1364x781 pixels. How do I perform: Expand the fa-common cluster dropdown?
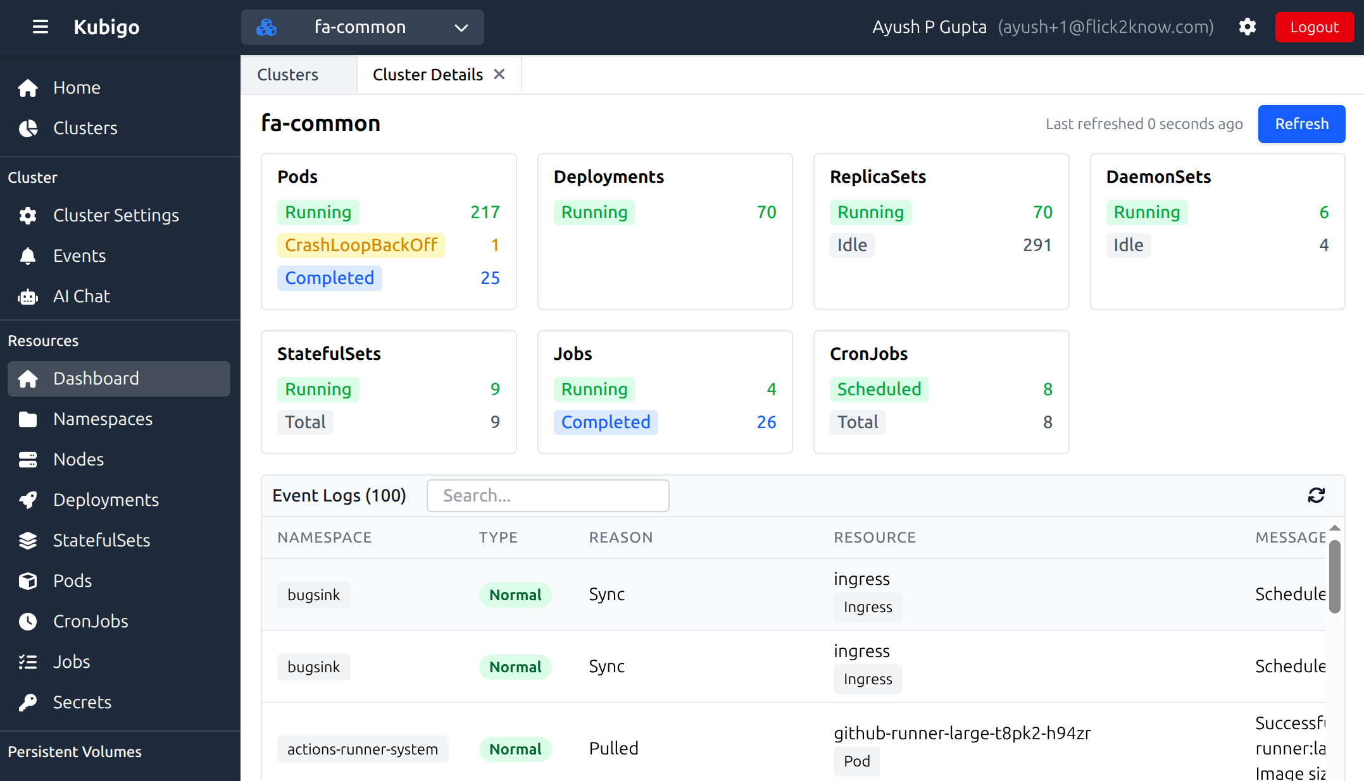(363, 27)
